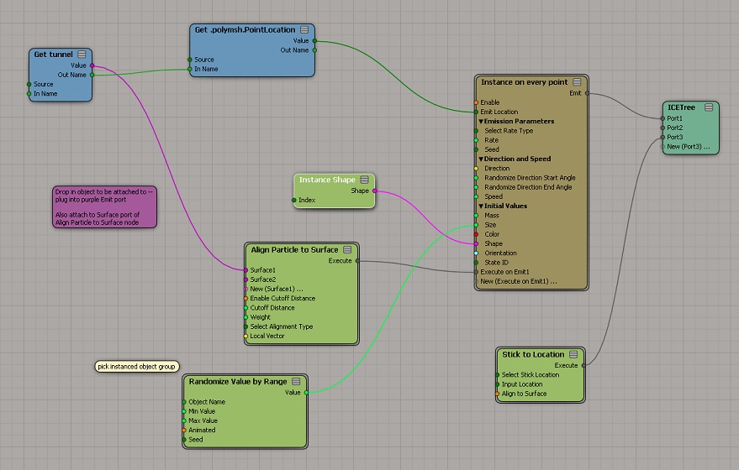Click the Max Value port
Viewport: 739px width, 470px height.
point(184,420)
